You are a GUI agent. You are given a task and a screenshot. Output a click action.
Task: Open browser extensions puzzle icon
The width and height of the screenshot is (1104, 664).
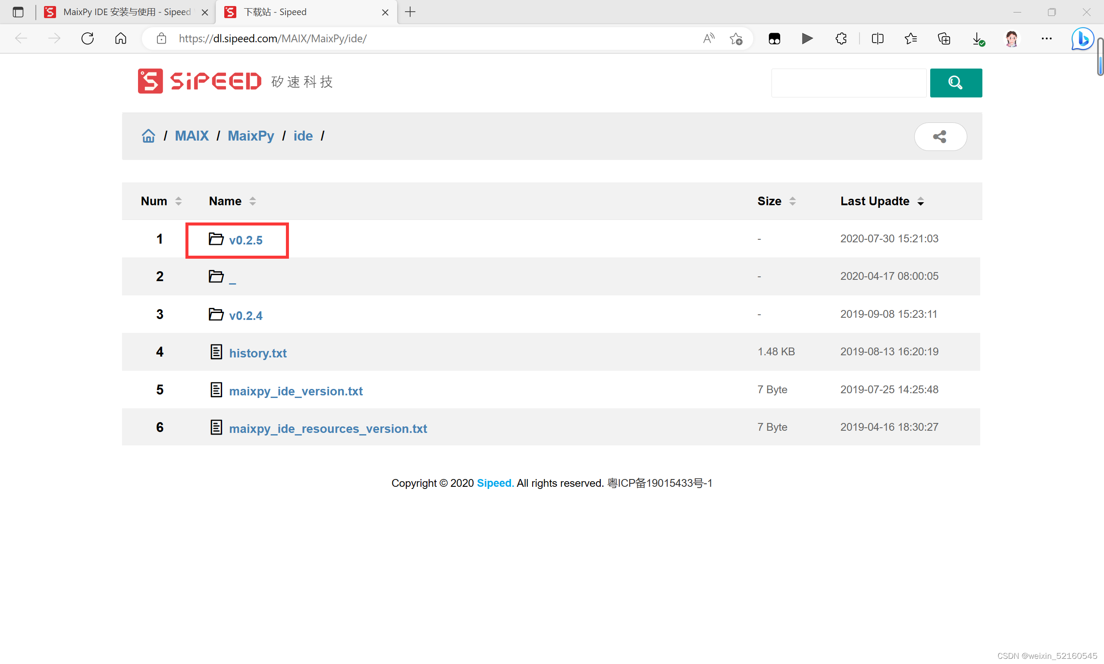(x=841, y=38)
